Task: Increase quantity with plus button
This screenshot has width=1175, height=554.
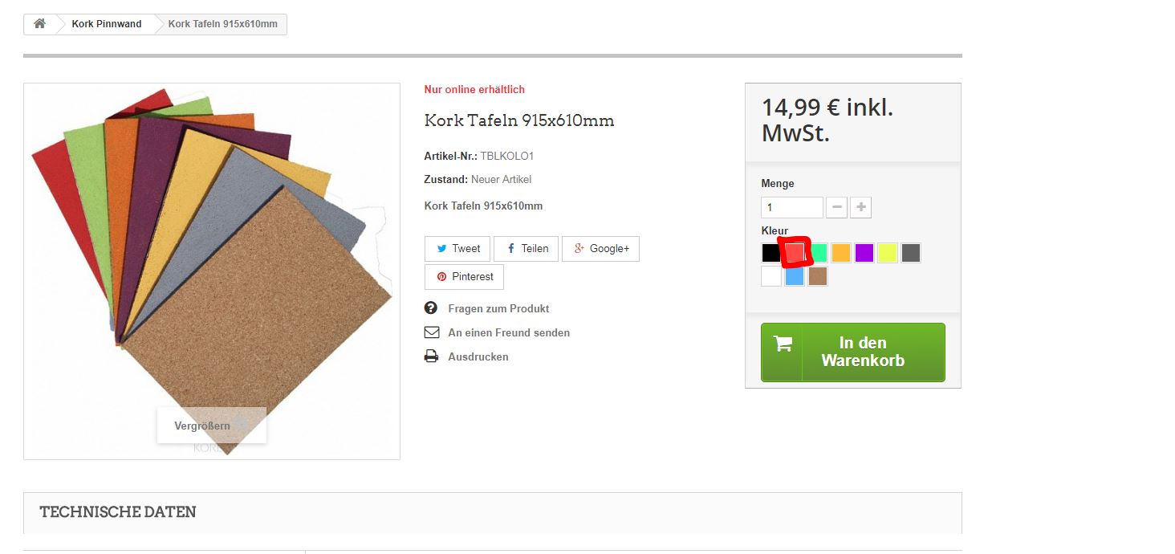Action: click(860, 207)
